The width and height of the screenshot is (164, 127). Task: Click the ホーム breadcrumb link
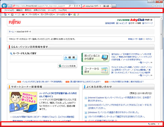[11, 32]
